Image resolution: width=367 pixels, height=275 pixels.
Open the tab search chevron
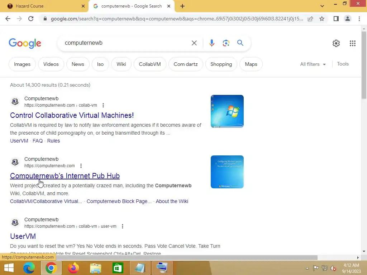click(x=322, y=6)
